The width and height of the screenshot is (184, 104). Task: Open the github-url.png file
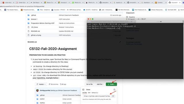click(x=36, y=35)
